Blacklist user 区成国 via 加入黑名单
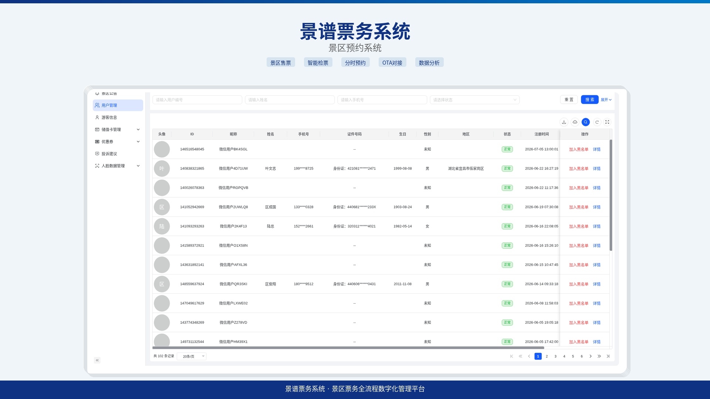The image size is (710, 399). (x=579, y=207)
